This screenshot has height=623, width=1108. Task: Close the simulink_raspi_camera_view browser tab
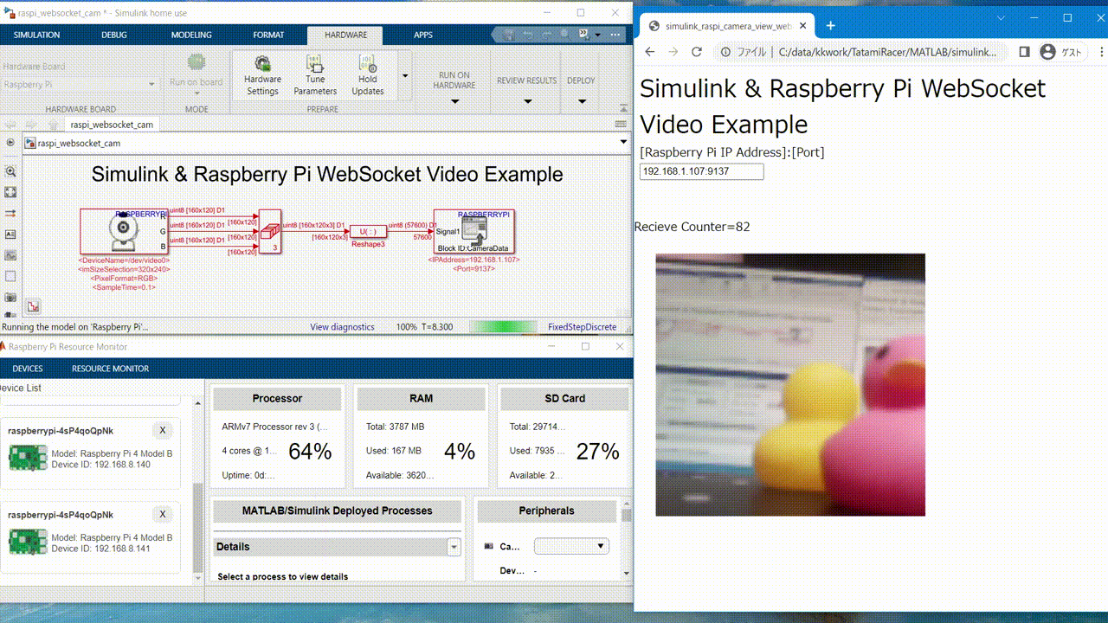(x=802, y=26)
